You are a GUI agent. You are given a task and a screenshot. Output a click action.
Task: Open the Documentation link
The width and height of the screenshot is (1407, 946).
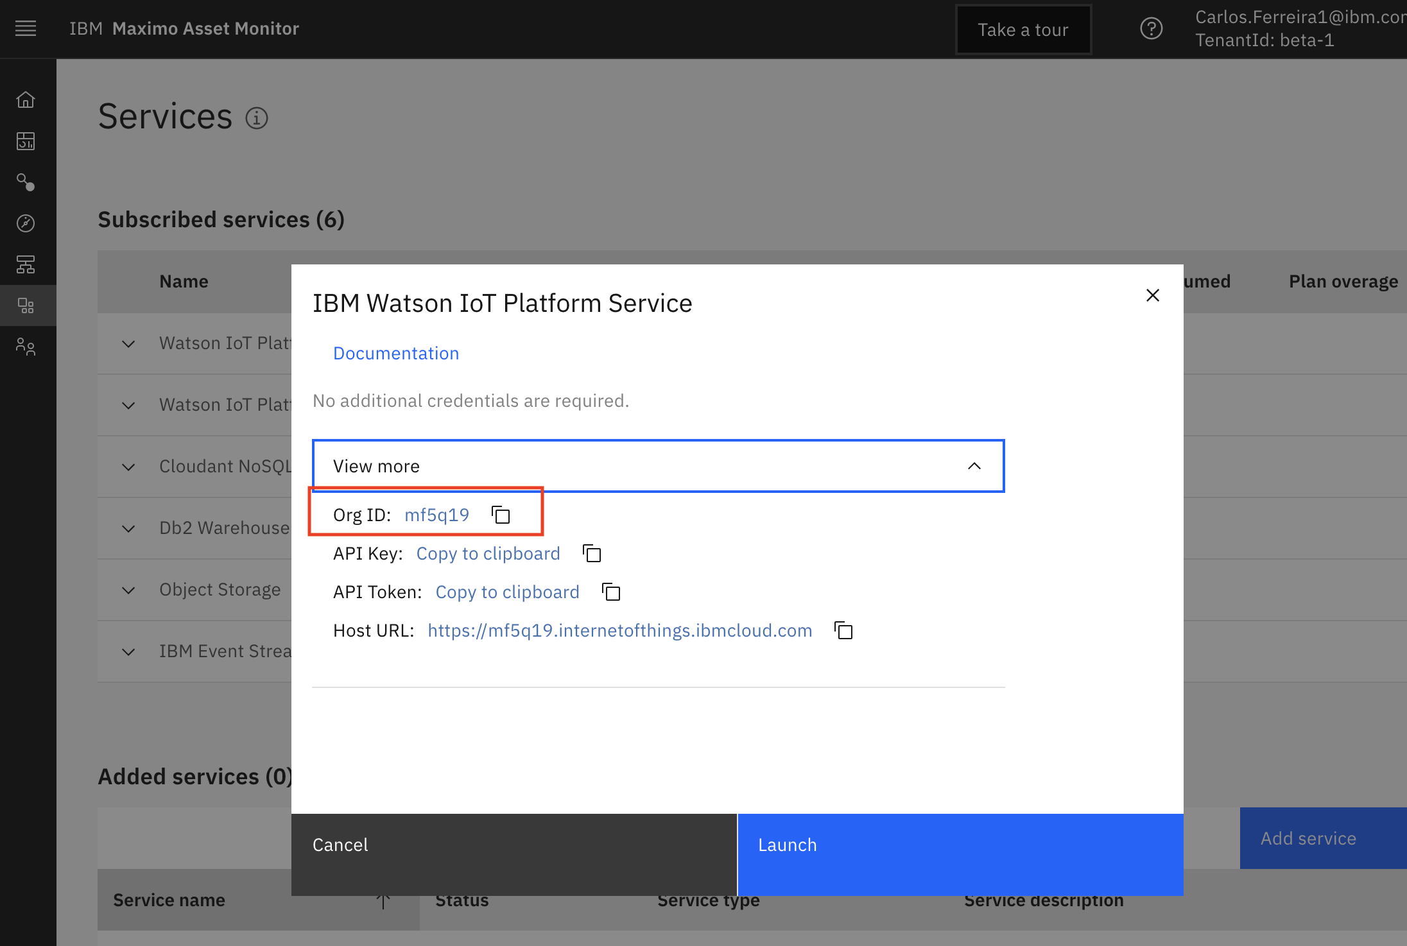(x=396, y=353)
